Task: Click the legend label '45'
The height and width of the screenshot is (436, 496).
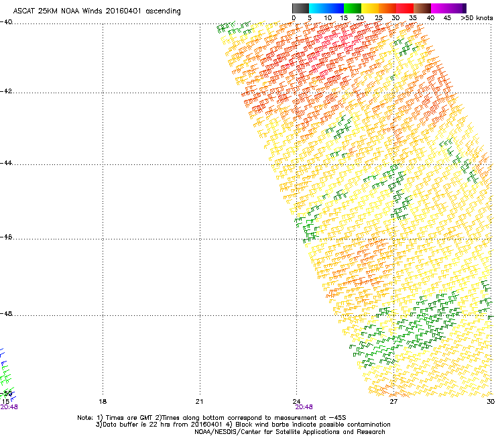Action: point(447,18)
